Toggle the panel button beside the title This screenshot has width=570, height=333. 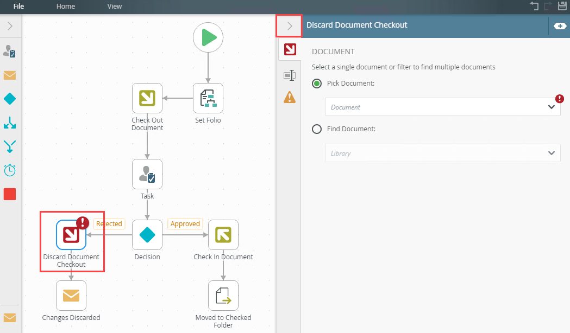[560, 25]
